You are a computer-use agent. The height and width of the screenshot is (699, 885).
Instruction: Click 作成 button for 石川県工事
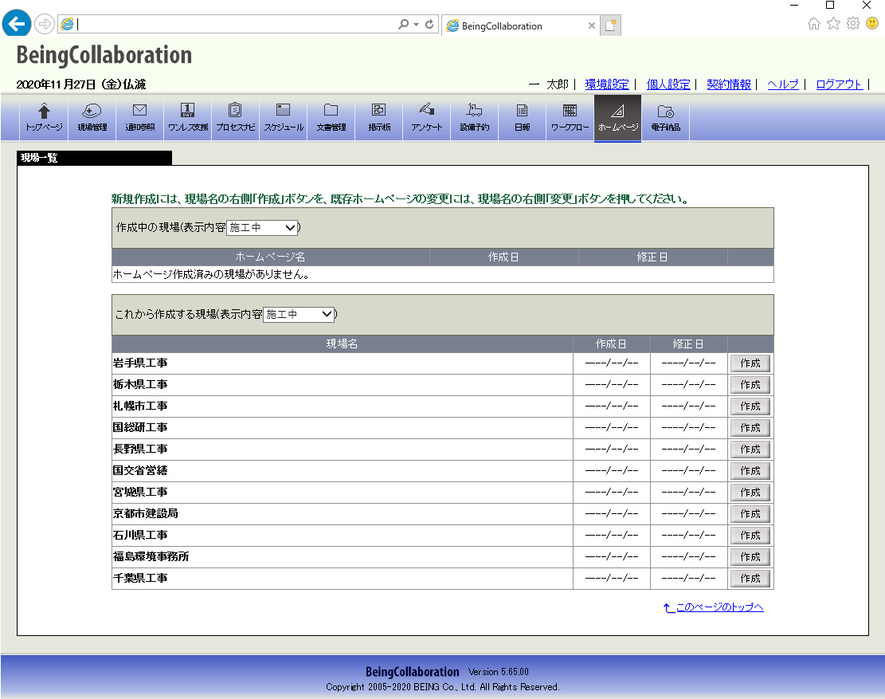point(750,536)
